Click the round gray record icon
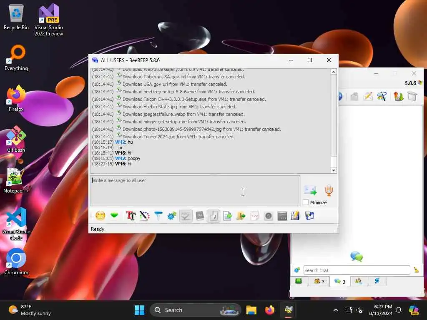This screenshot has height=320, width=427. pyautogui.click(x=269, y=216)
